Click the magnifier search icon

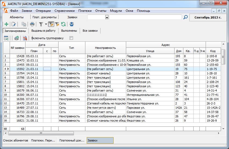(x=186, y=17)
